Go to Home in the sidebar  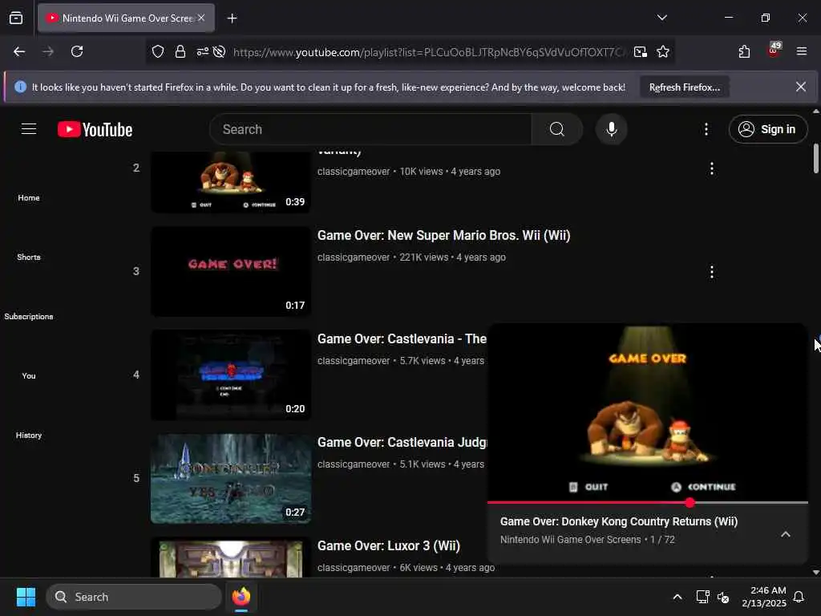[x=28, y=197]
